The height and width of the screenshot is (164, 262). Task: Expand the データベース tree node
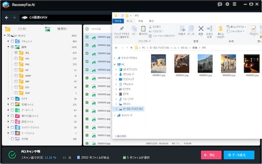tap(8, 110)
